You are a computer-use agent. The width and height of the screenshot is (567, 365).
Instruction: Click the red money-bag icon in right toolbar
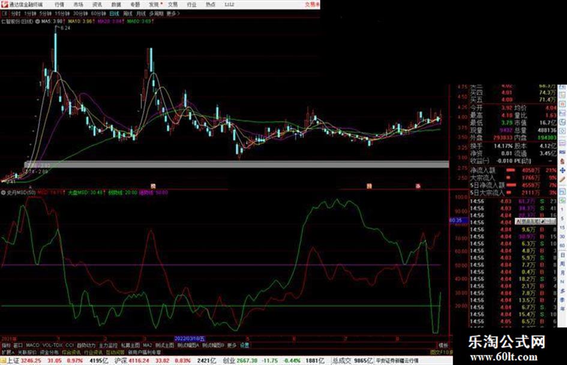pos(562,161)
